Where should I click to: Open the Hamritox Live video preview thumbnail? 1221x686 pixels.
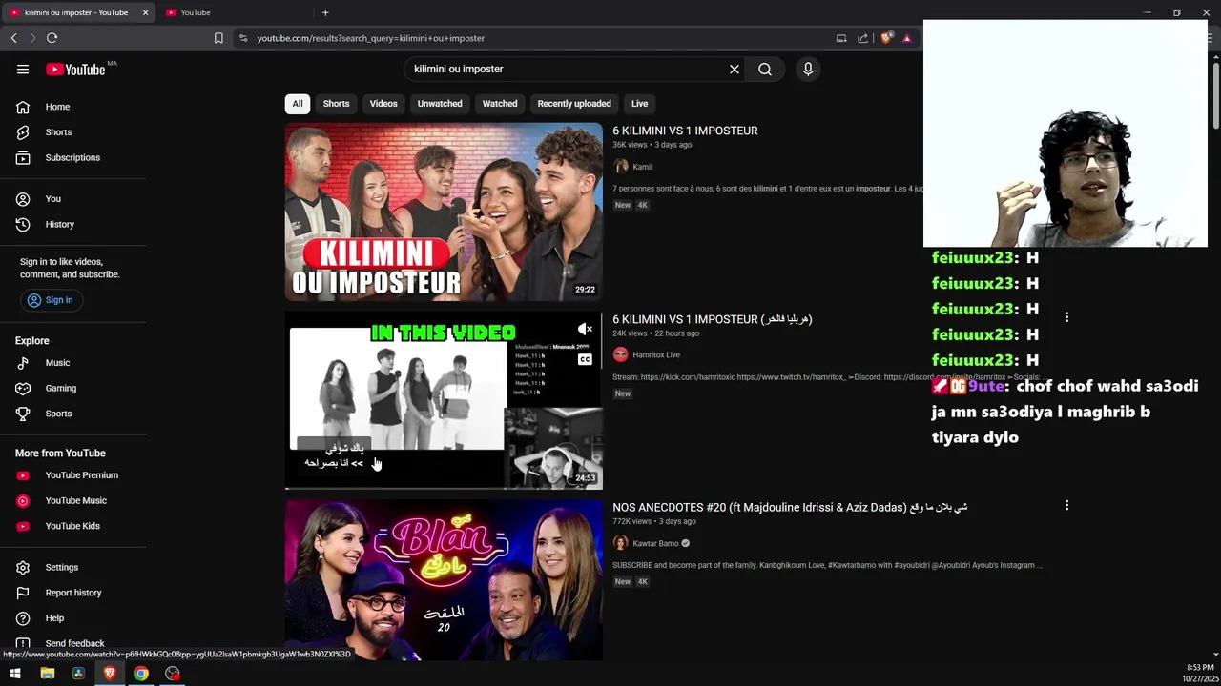click(444, 400)
